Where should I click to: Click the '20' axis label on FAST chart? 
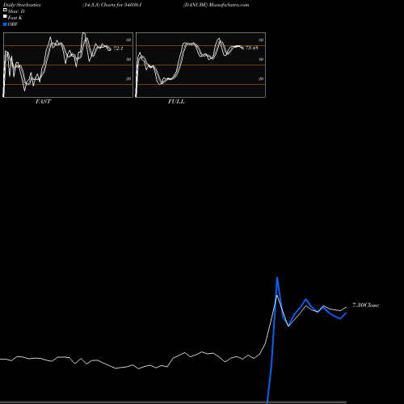(x=128, y=78)
